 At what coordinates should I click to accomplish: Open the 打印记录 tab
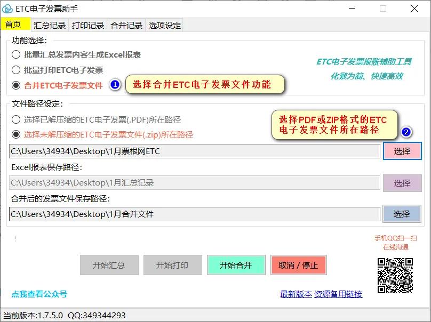pyautogui.click(x=88, y=25)
